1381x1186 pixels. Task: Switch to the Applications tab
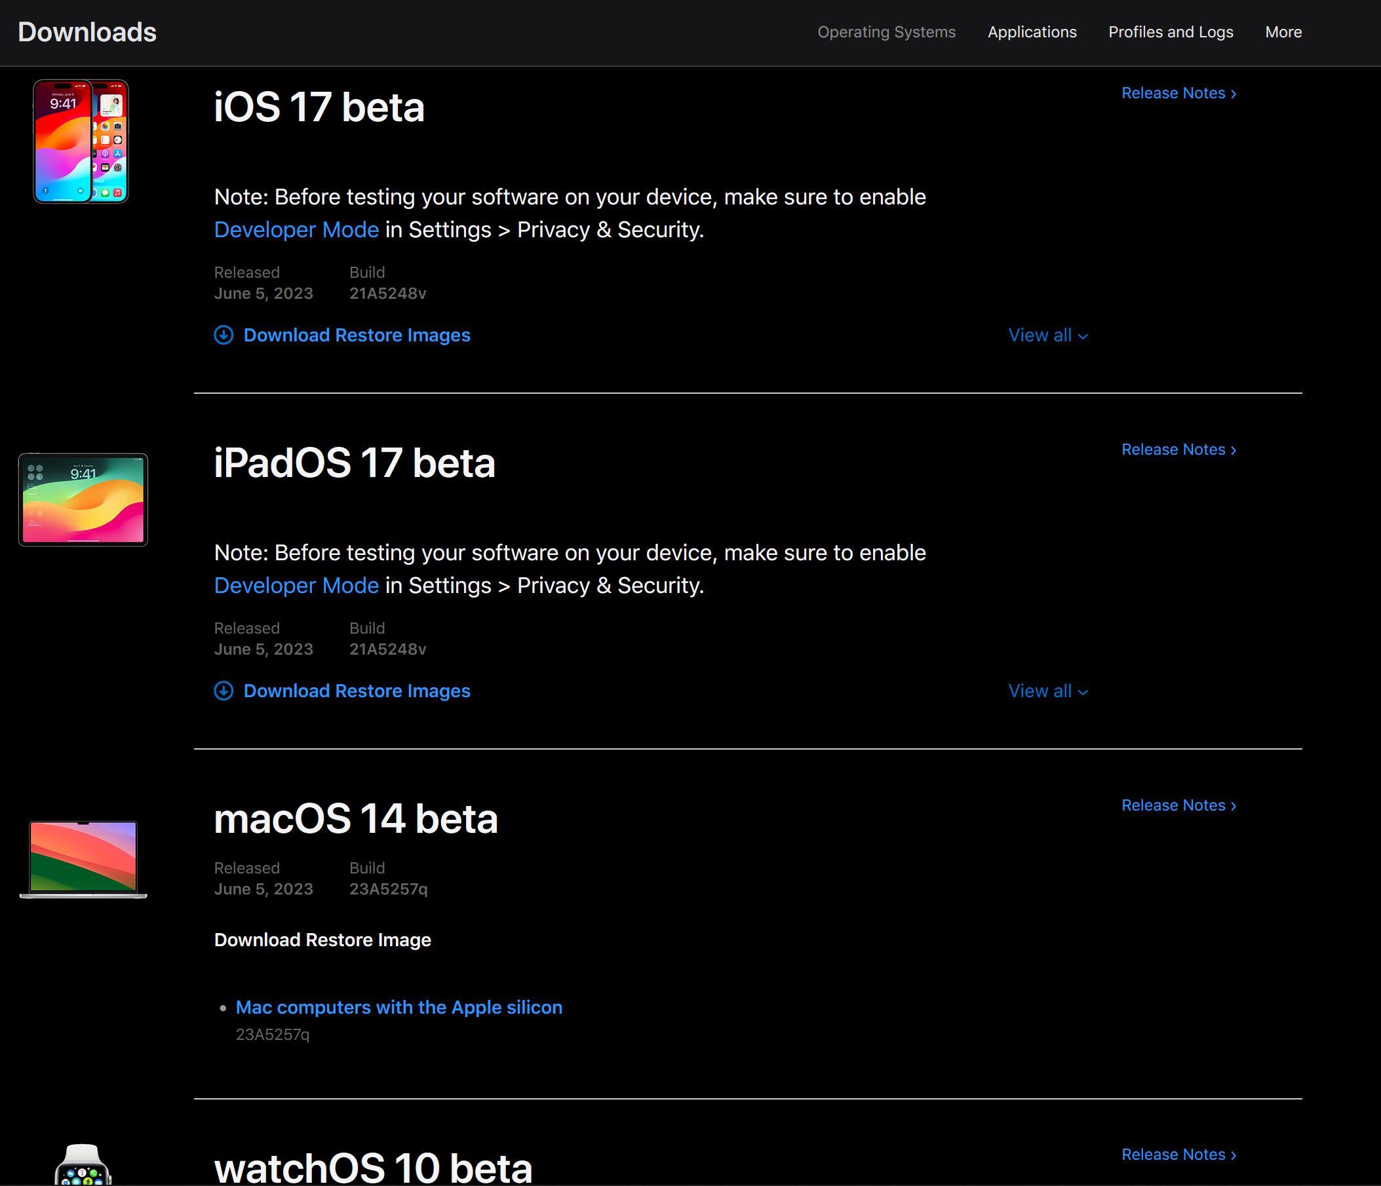(x=1032, y=32)
